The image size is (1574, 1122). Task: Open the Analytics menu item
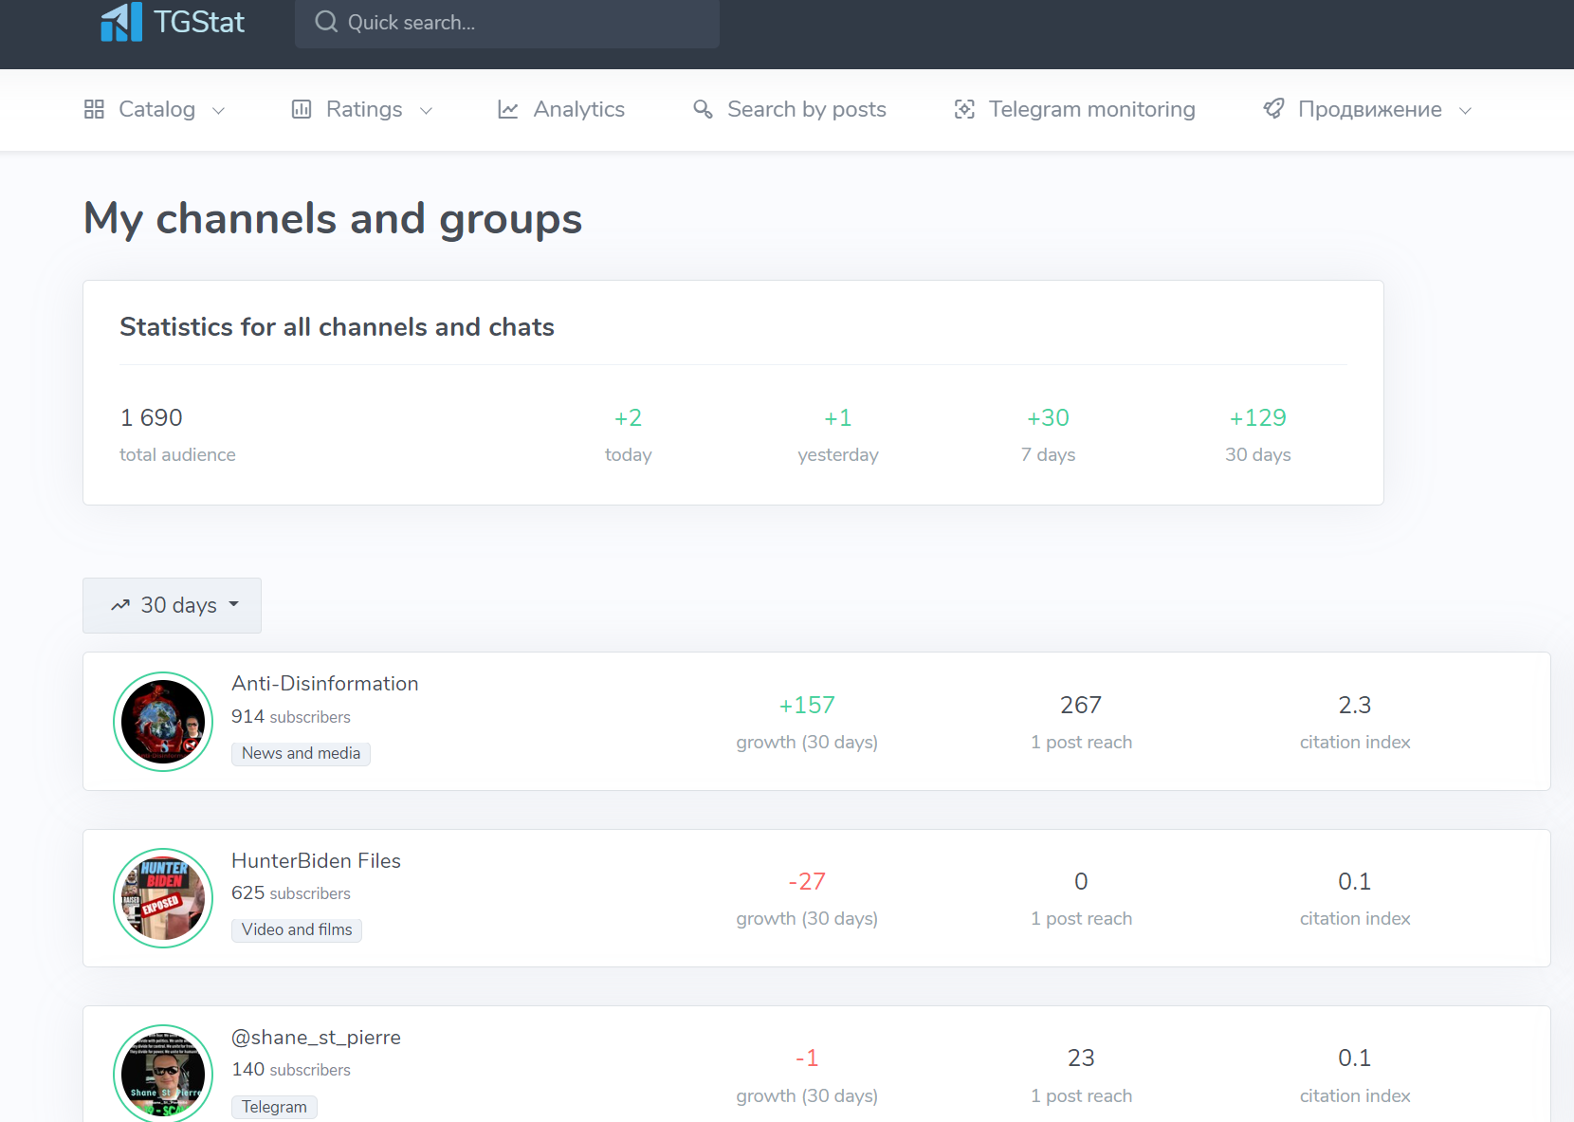pos(578,109)
